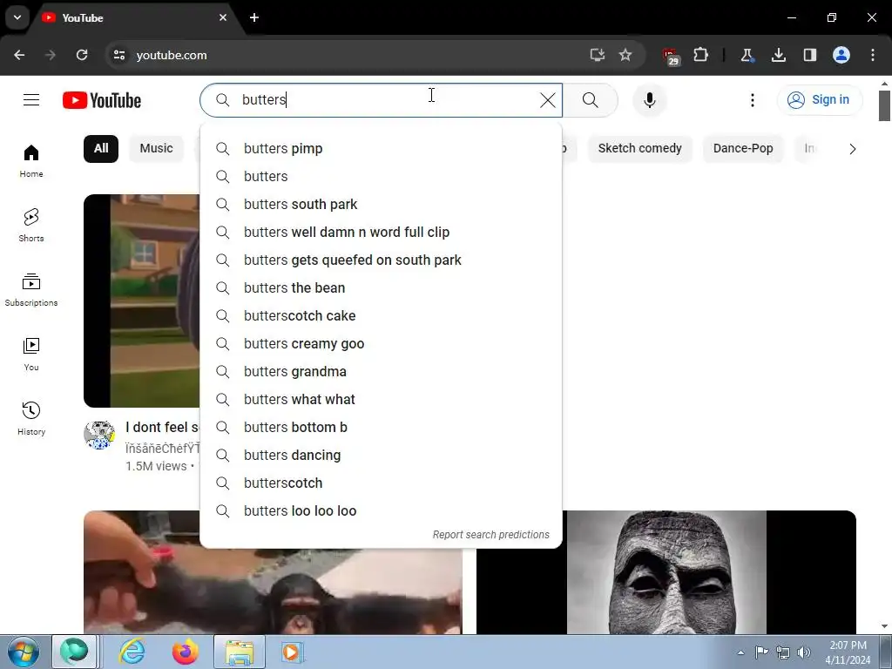
Task: Close the YouTube tab
Action: pos(223,17)
